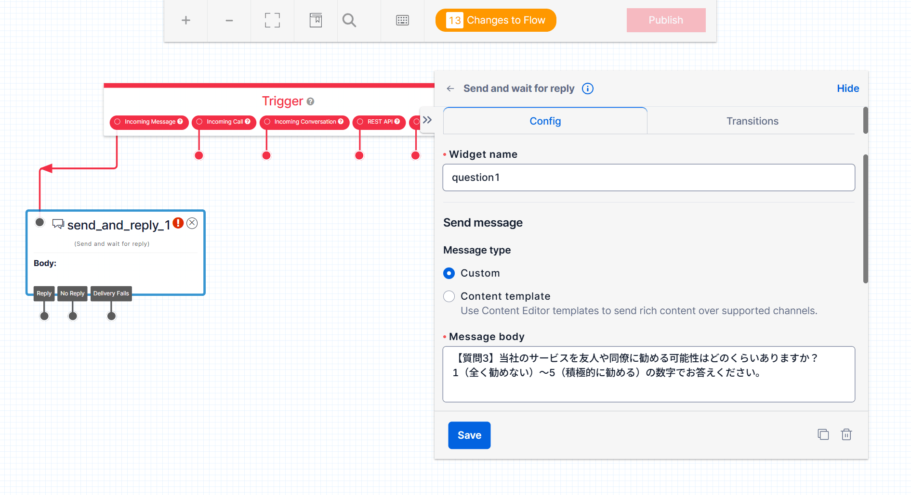Click the message bubble icon on widget
Viewport: 911px width, 495px height.
[58, 224]
